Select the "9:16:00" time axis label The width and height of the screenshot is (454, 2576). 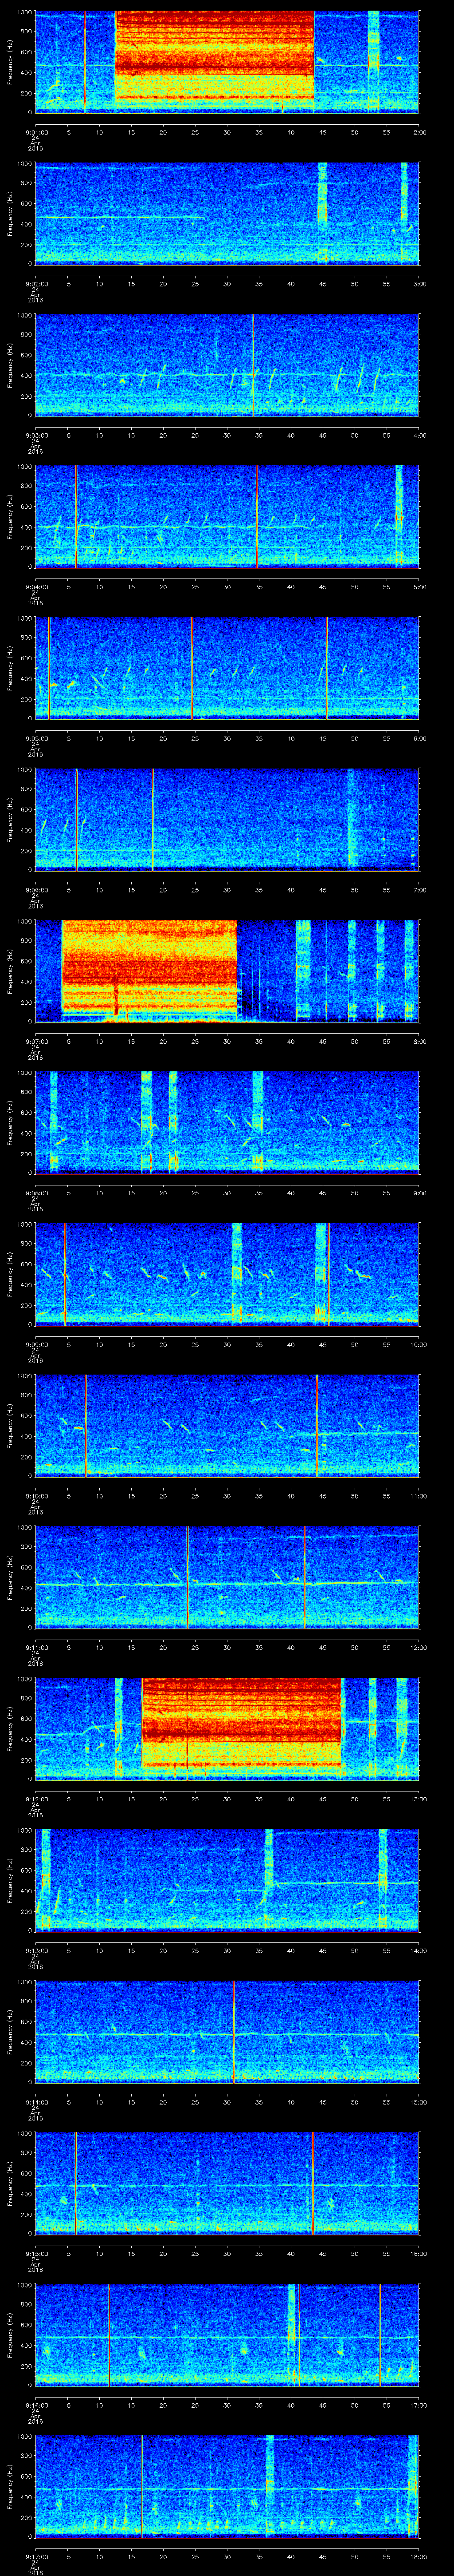pyautogui.click(x=36, y=2404)
